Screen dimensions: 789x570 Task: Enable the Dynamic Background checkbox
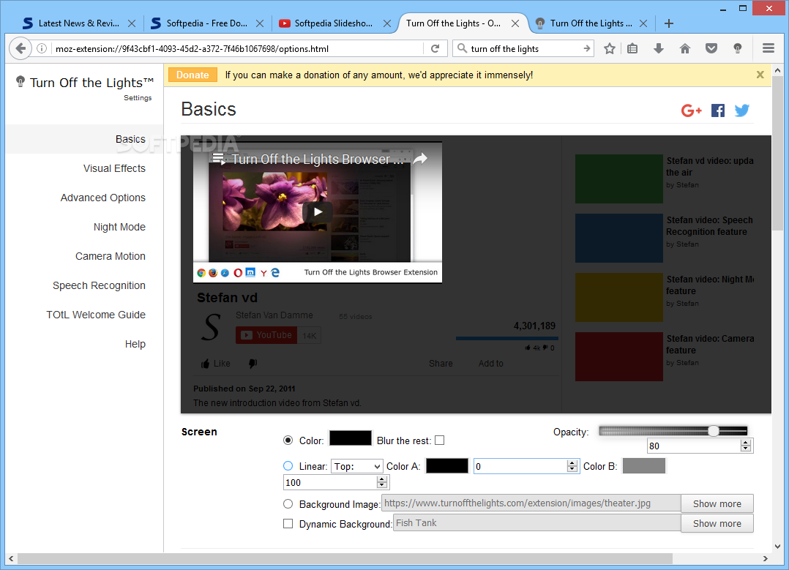tap(288, 524)
